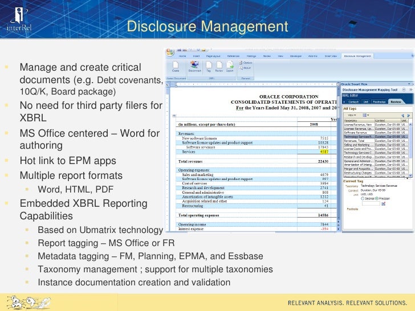Viewport: 415px width, 311px height.
Task: Click the icon beside the precision input field
Action: [384, 204]
